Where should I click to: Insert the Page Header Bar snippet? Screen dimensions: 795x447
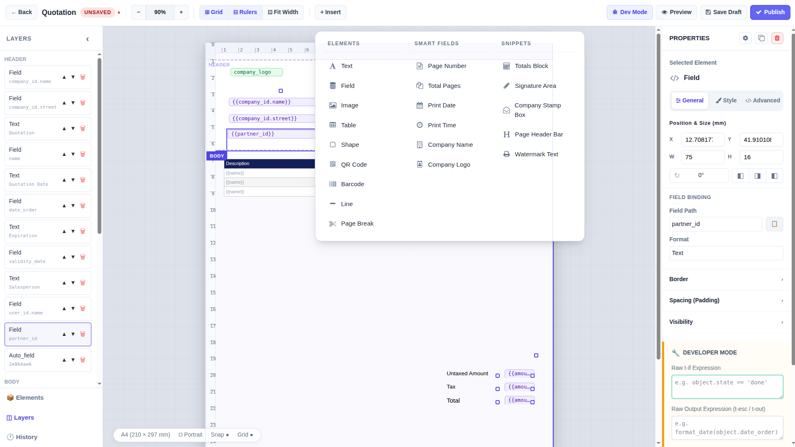[x=533, y=134]
